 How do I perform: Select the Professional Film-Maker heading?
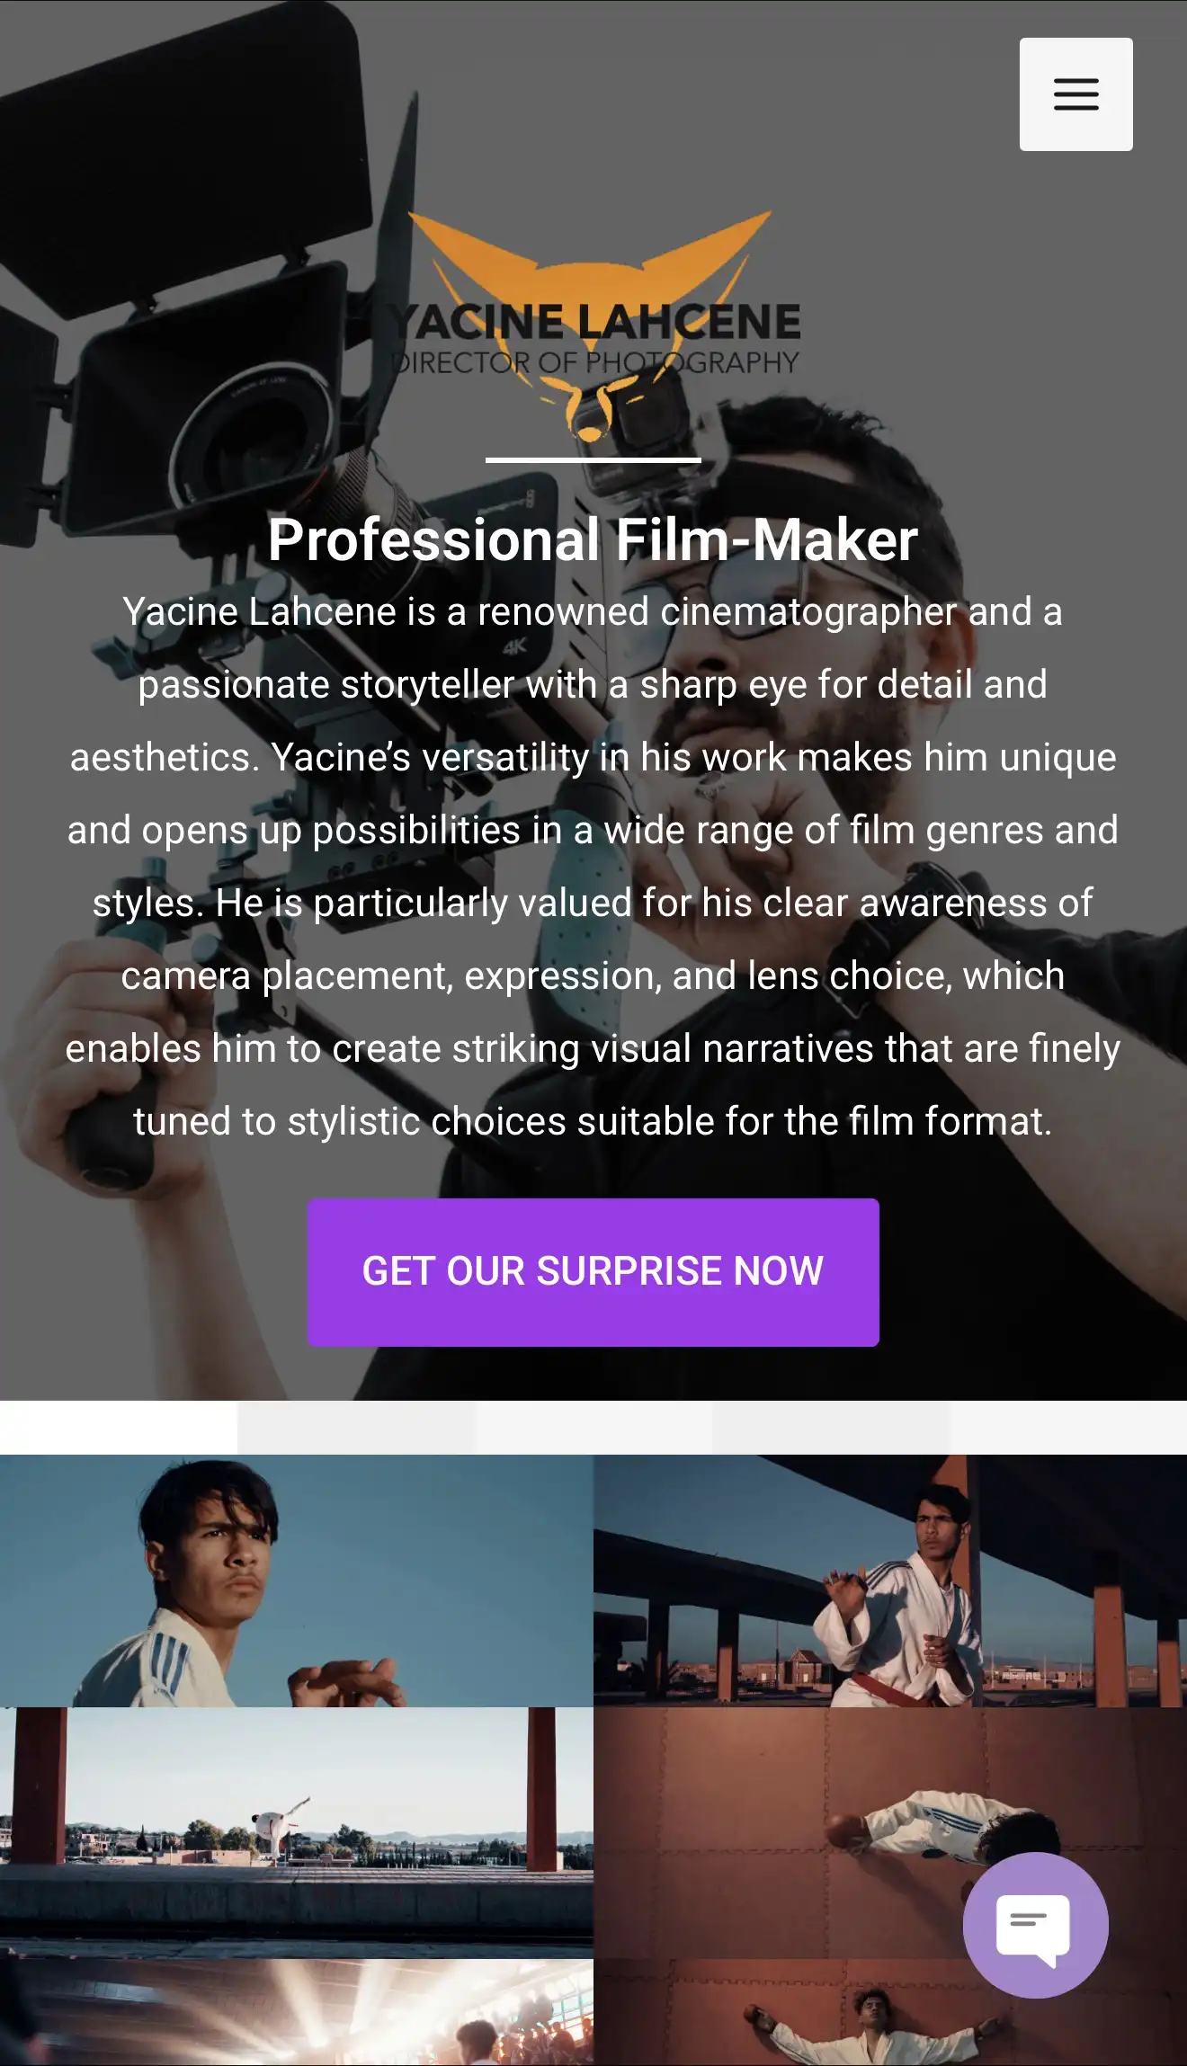click(593, 539)
